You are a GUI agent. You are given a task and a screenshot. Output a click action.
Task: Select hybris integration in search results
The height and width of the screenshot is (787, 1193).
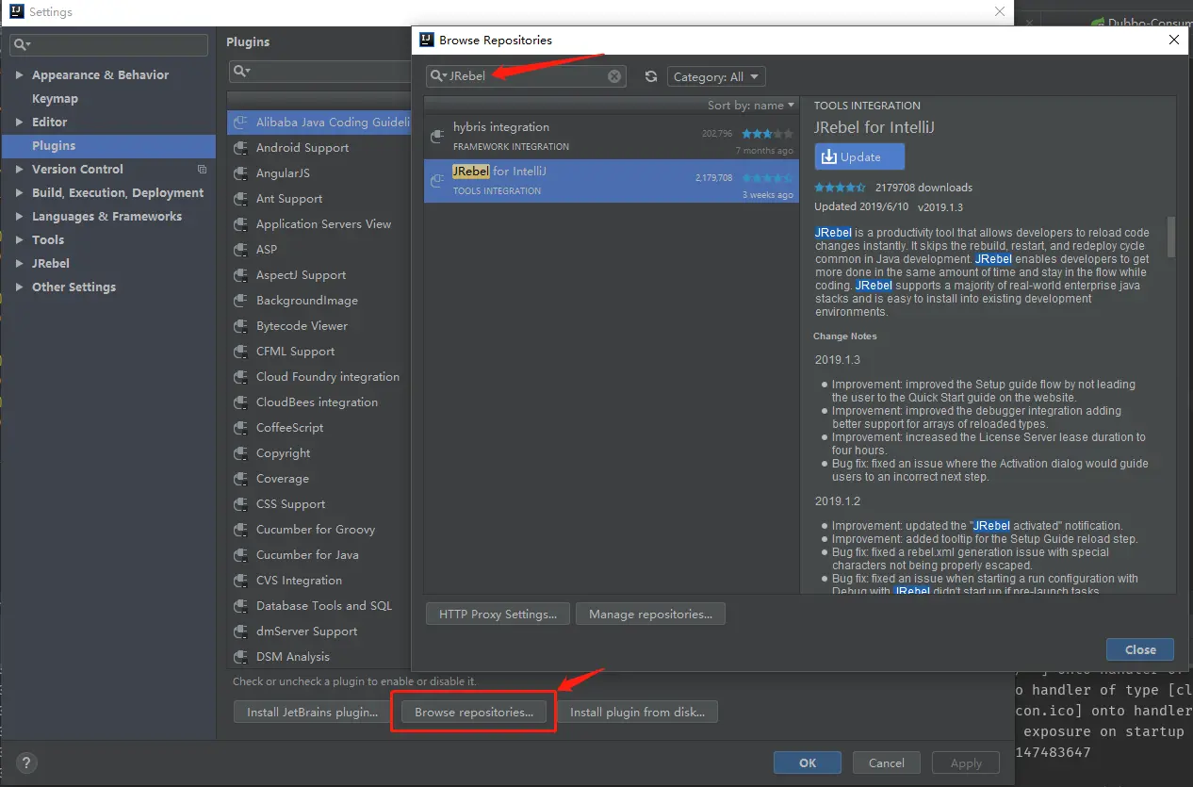[611, 137]
